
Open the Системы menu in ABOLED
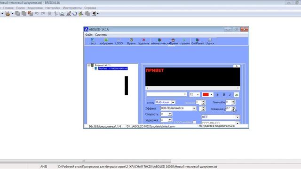click(101, 35)
